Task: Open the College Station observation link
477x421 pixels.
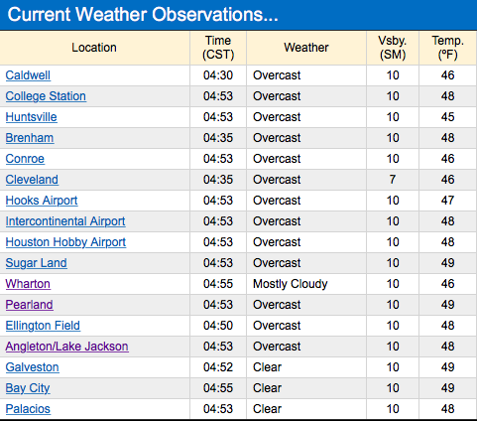Action: [46, 96]
